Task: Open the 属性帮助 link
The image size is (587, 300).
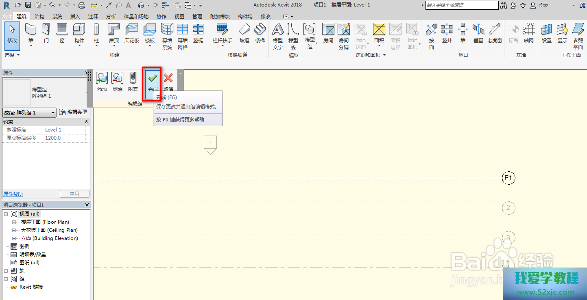Action: [13, 194]
